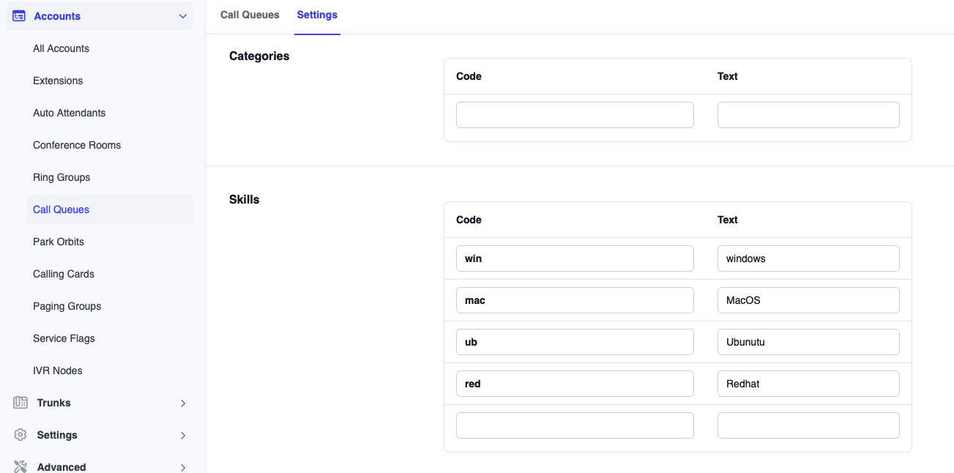The width and height of the screenshot is (954, 473).
Task: Click the 'Ubunutu' skill text field
Action: (808, 342)
